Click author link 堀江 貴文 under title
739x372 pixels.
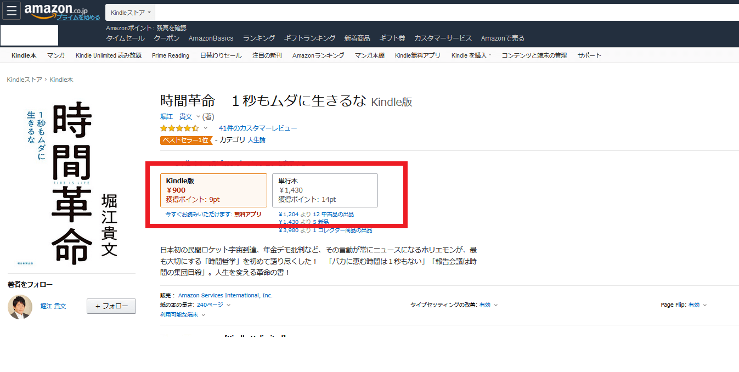(176, 116)
